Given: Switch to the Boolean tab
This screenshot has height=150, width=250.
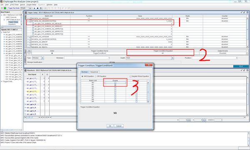Looking at the screenshot, I should pos(85,72).
